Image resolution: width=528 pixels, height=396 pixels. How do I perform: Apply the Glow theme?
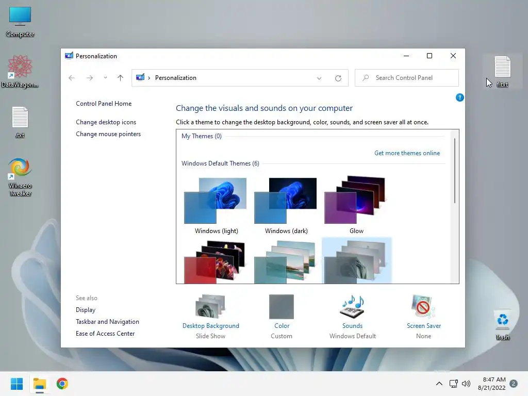tap(356, 205)
